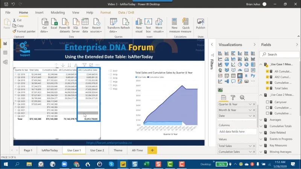Click Add data fields here well
301x169 pixels.
[x=237, y=132]
